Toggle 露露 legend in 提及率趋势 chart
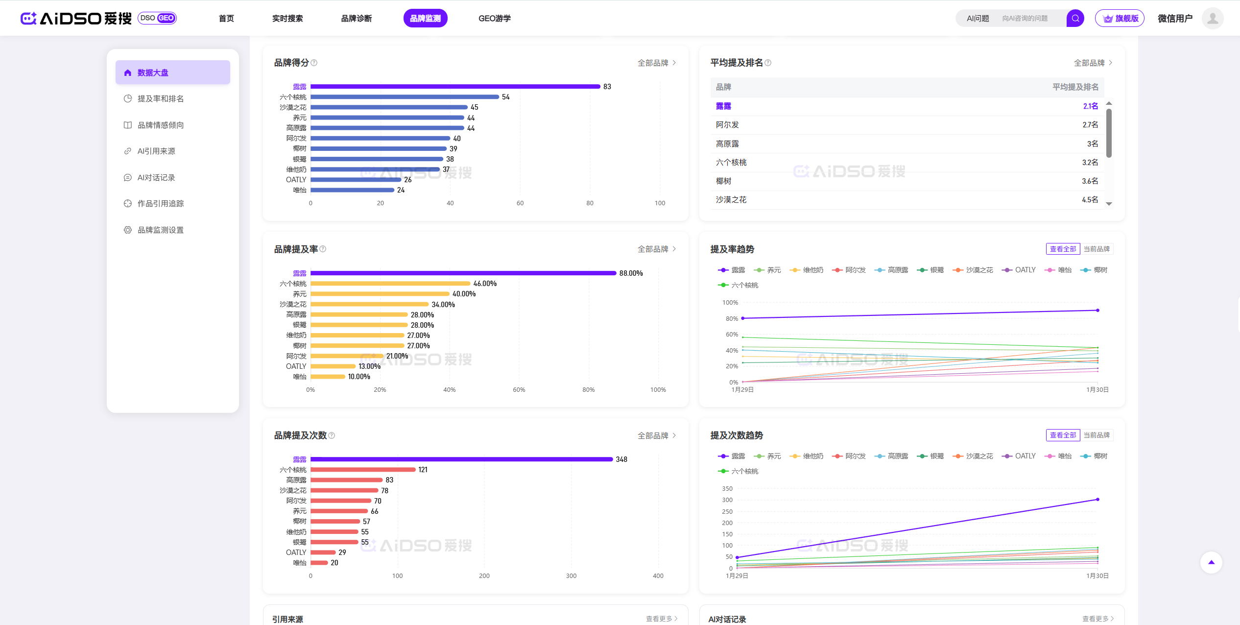The width and height of the screenshot is (1240, 625). (x=732, y=270)
